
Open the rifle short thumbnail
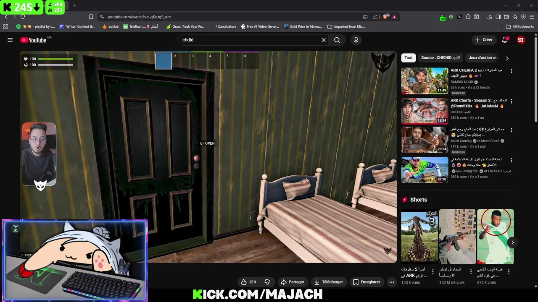pos(457,237)
